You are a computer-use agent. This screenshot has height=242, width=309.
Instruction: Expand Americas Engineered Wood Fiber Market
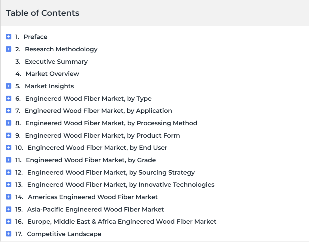pyautogui.click(x=8, y=197)
